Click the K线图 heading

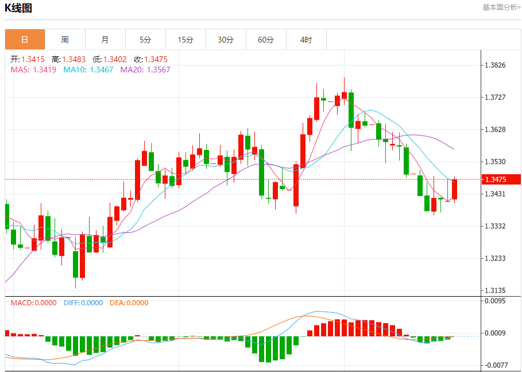tap(18, 8)
